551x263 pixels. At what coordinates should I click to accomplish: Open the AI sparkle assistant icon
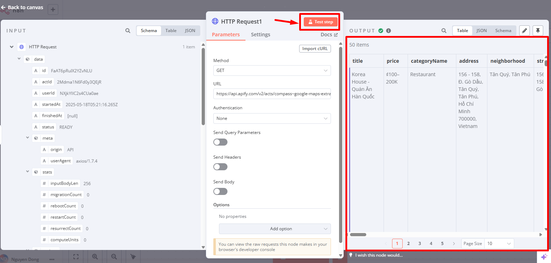(x=544, y=257)
